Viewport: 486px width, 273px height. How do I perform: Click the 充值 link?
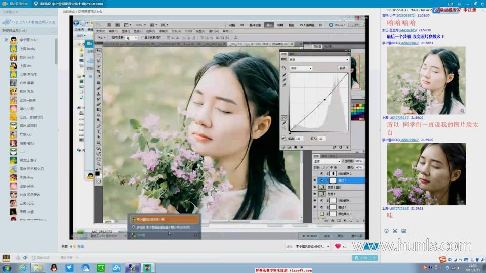pos(80,246)
